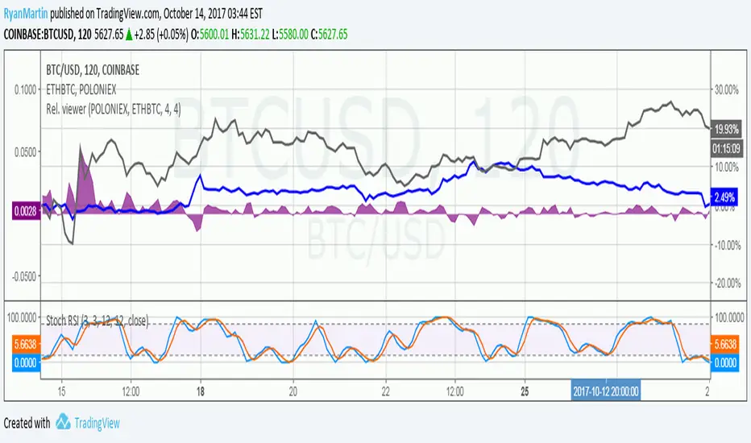Click the 01:15:09 countdown label

coord(727,148)
